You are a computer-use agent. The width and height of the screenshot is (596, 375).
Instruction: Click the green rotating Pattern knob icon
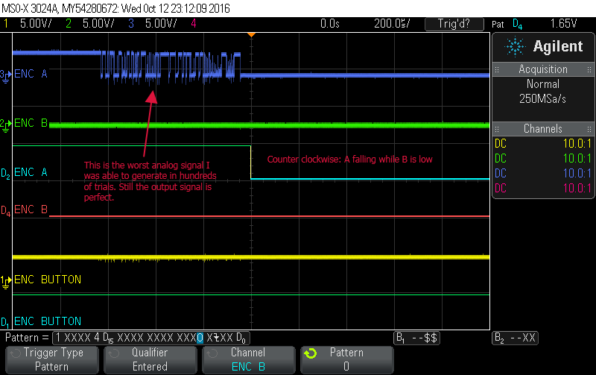[311, 353]
